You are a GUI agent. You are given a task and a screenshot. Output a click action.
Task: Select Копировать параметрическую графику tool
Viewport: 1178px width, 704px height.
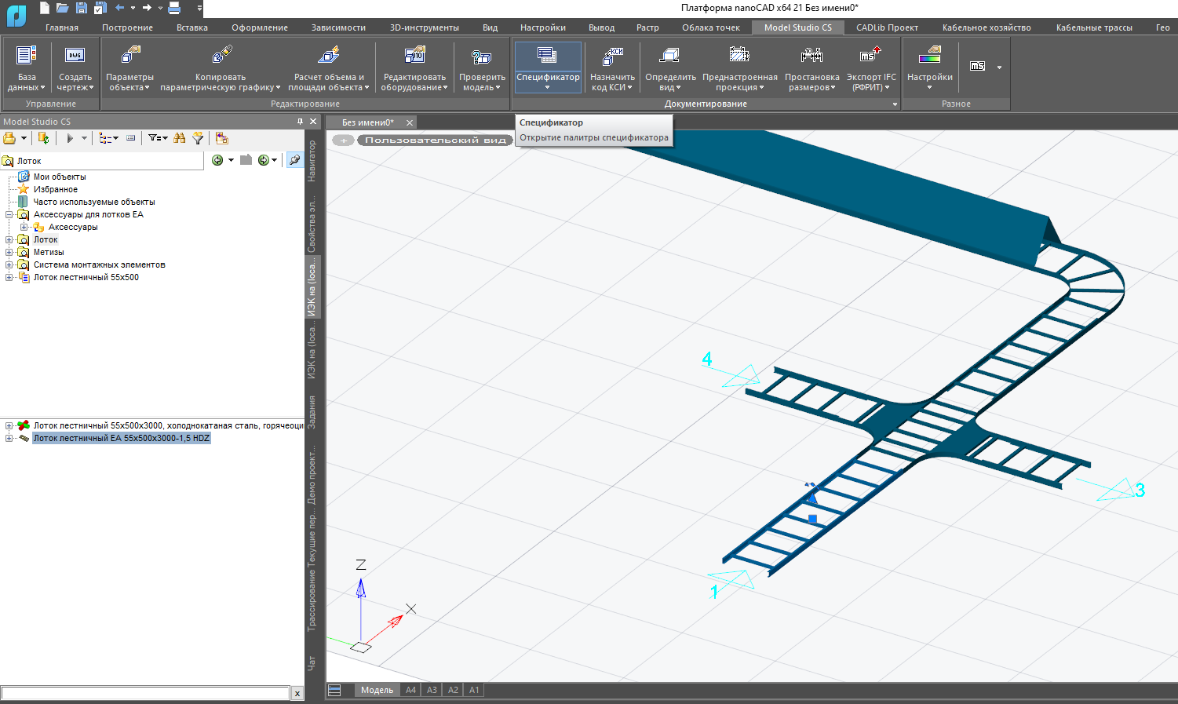click(x=221, y=68)
